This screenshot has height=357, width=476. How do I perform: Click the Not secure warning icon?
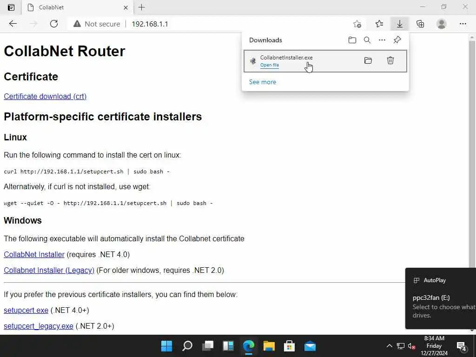[77, 24]
